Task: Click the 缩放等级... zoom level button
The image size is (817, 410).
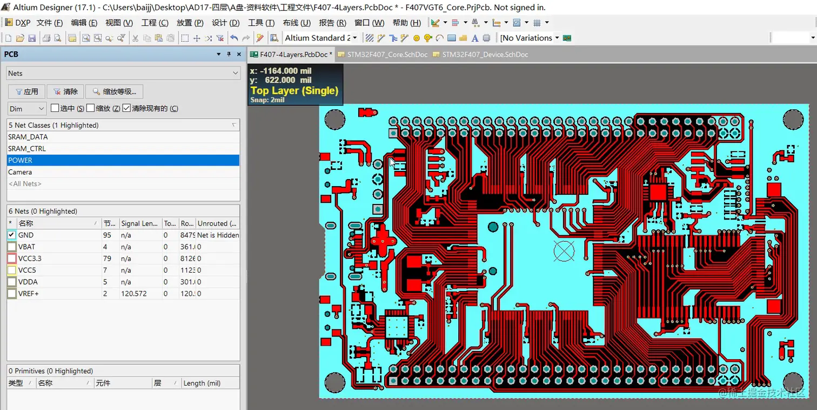Action: click(x=114, y=91)
